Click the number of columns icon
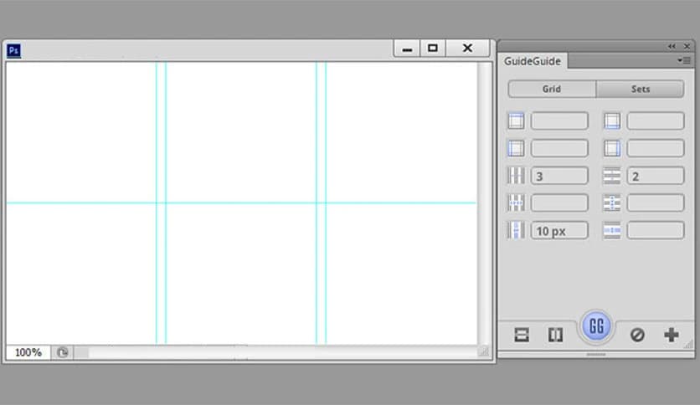Viewport: 700px width, 405px height. tap(516, 176)
